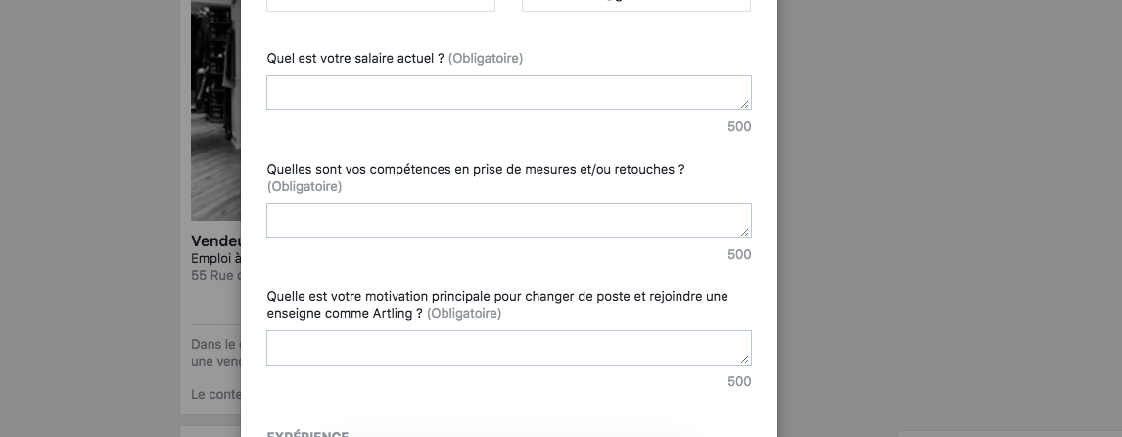Click resize grip on the compétences text area
The image size is (1122, 437).
[745, 232]
